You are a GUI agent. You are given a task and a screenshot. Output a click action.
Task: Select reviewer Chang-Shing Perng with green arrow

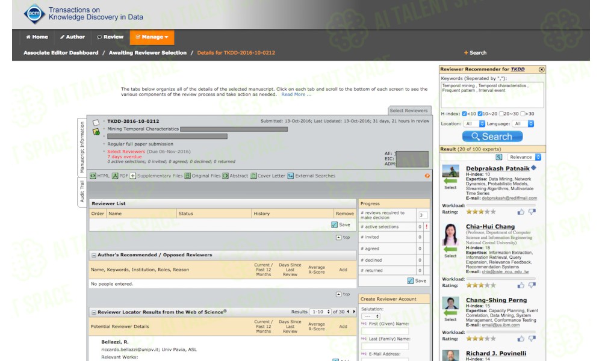(450, 313)
